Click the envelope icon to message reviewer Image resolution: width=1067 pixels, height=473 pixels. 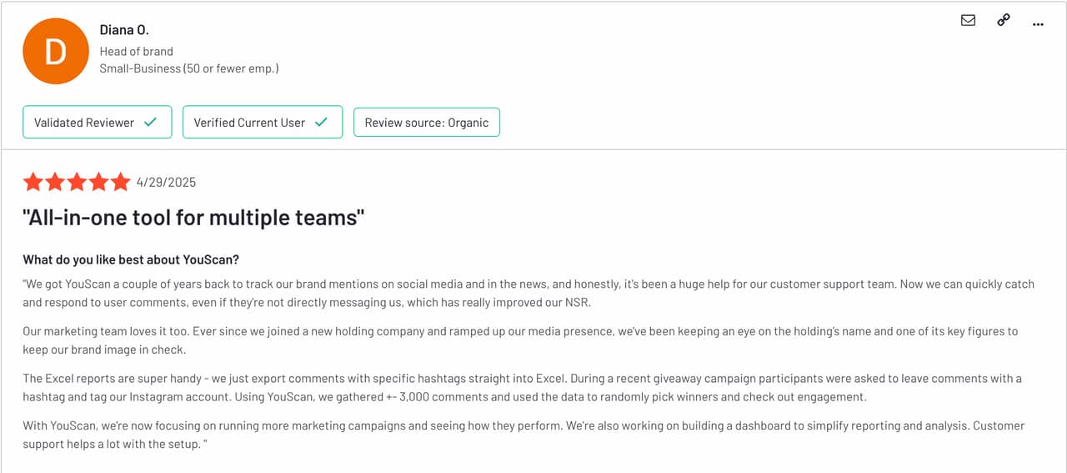tap(968, 21)
